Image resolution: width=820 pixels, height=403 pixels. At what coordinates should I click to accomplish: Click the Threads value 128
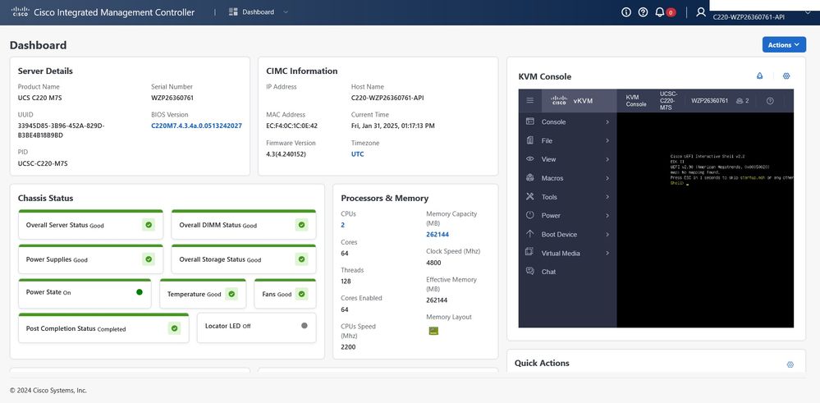346,282
